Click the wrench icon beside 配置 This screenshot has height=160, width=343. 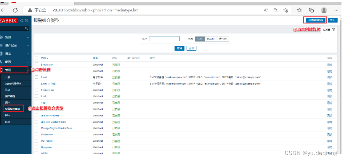coord(1,62)
